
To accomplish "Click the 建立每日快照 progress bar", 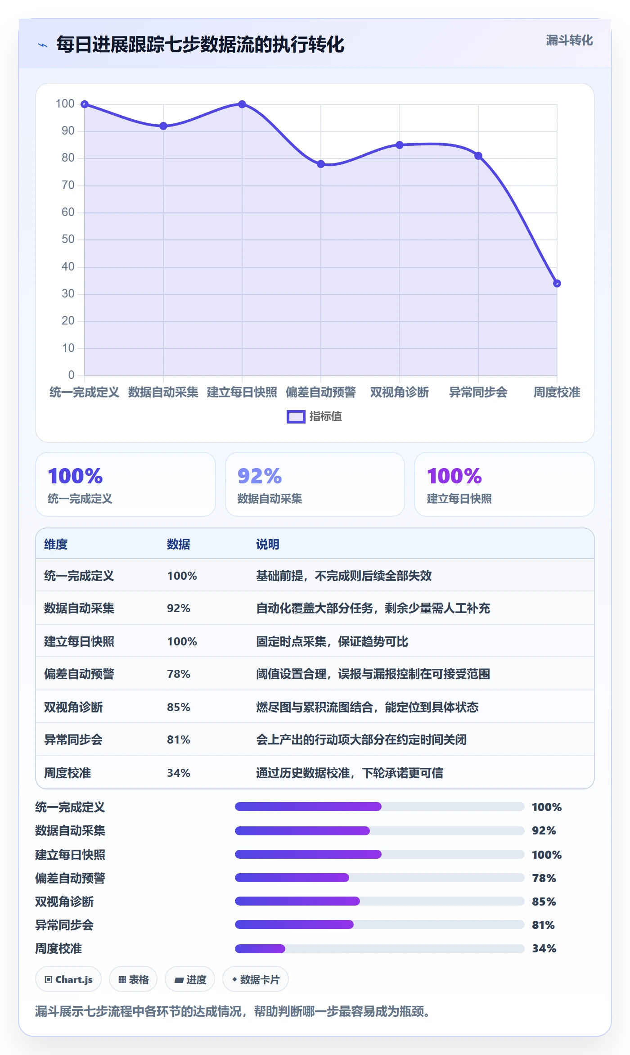I will point(380,854).
